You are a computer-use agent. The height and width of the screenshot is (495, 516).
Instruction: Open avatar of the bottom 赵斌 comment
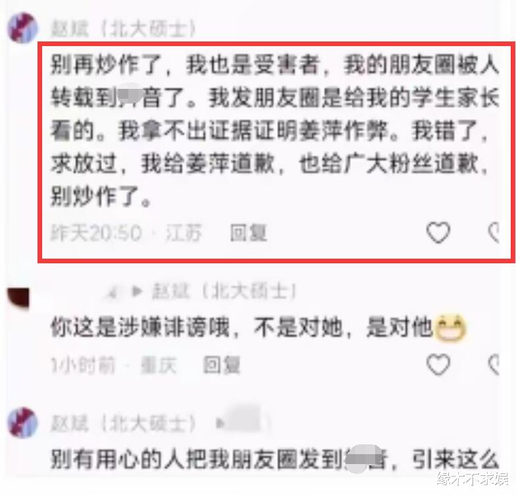[22, 423]
